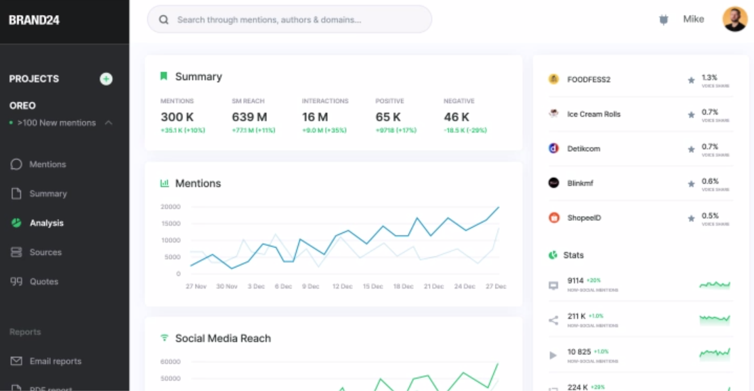Click the 639 M SM reach value
The image size is (754, 391).
(x=249, y=117)
